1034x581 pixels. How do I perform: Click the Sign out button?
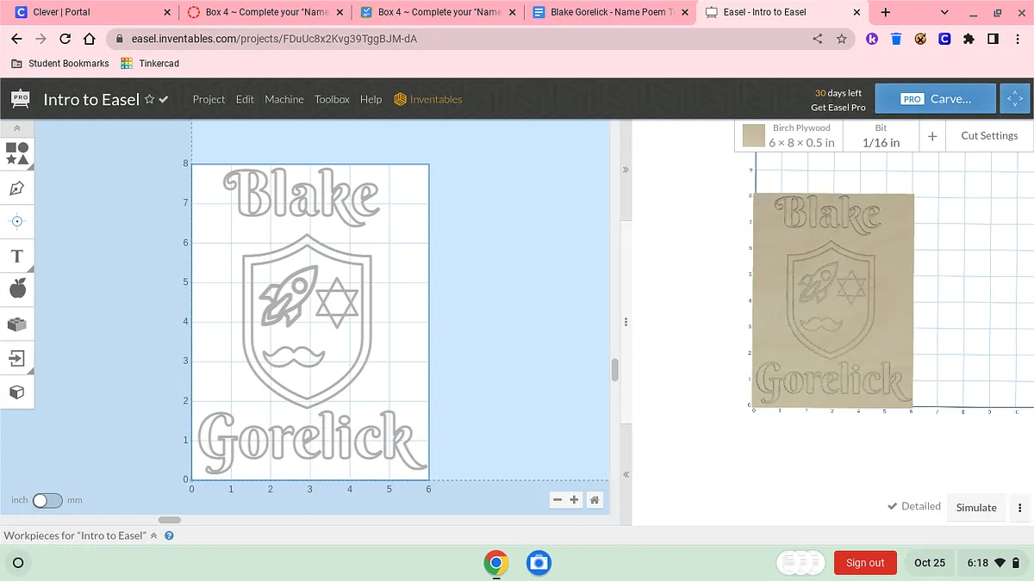coord(865,563)
